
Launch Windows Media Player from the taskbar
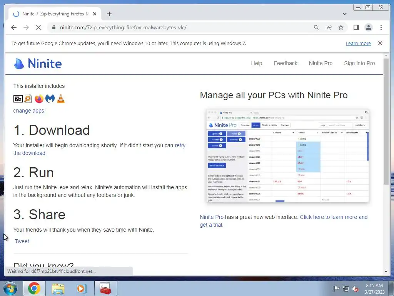pyautogui.click(x=82, y=288)
